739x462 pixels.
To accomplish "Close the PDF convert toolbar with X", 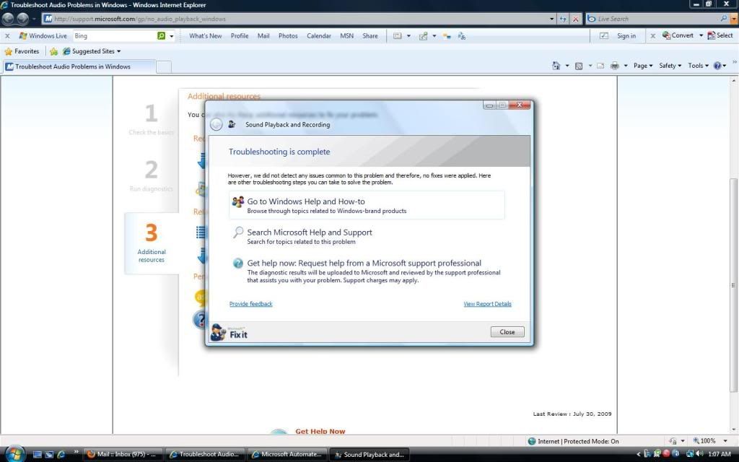I will 652,36.
